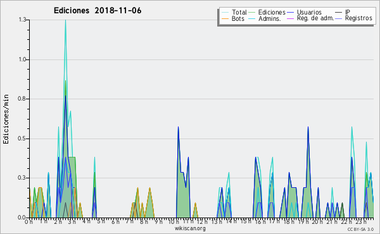Click the '16 h' x-axis label
Screen dimensions: 380x234
coord(260,222)
